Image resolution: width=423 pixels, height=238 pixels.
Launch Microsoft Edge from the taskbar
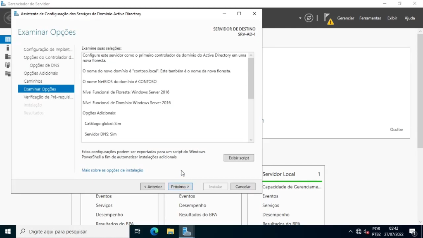tap(154, 231)
